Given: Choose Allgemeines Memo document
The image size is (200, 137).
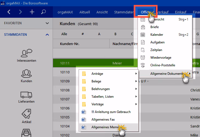Looking at the screenshot, I should pyautogui.click(x=108, y=127).
